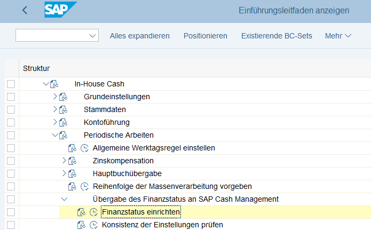Select checkbox for Stammdaten row
Screen dimensions: 371x230
[x=11, y=109]
